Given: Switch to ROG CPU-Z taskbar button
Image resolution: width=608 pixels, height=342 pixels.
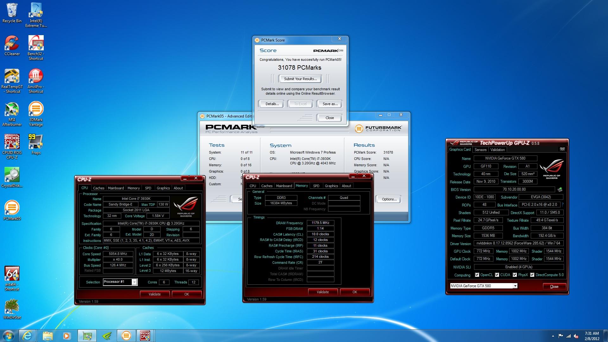Looking at the screenshot, I should coord(145,336).
